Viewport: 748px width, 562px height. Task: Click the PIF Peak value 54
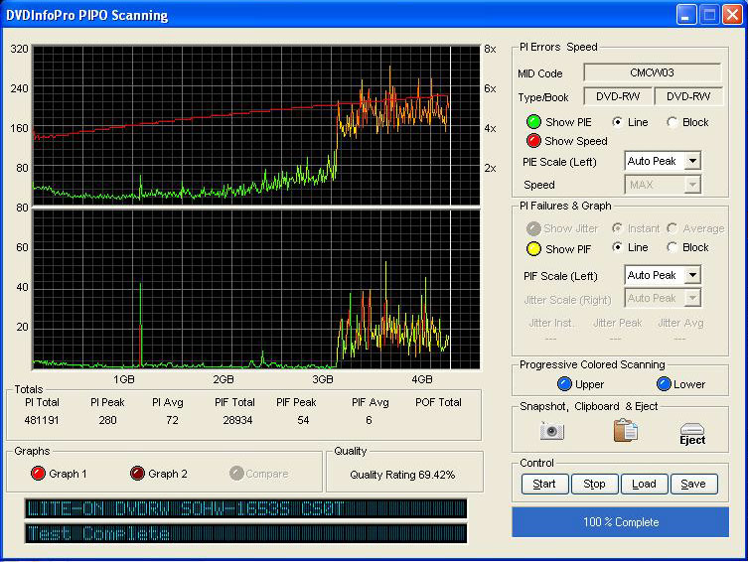(x=303, y=420)
